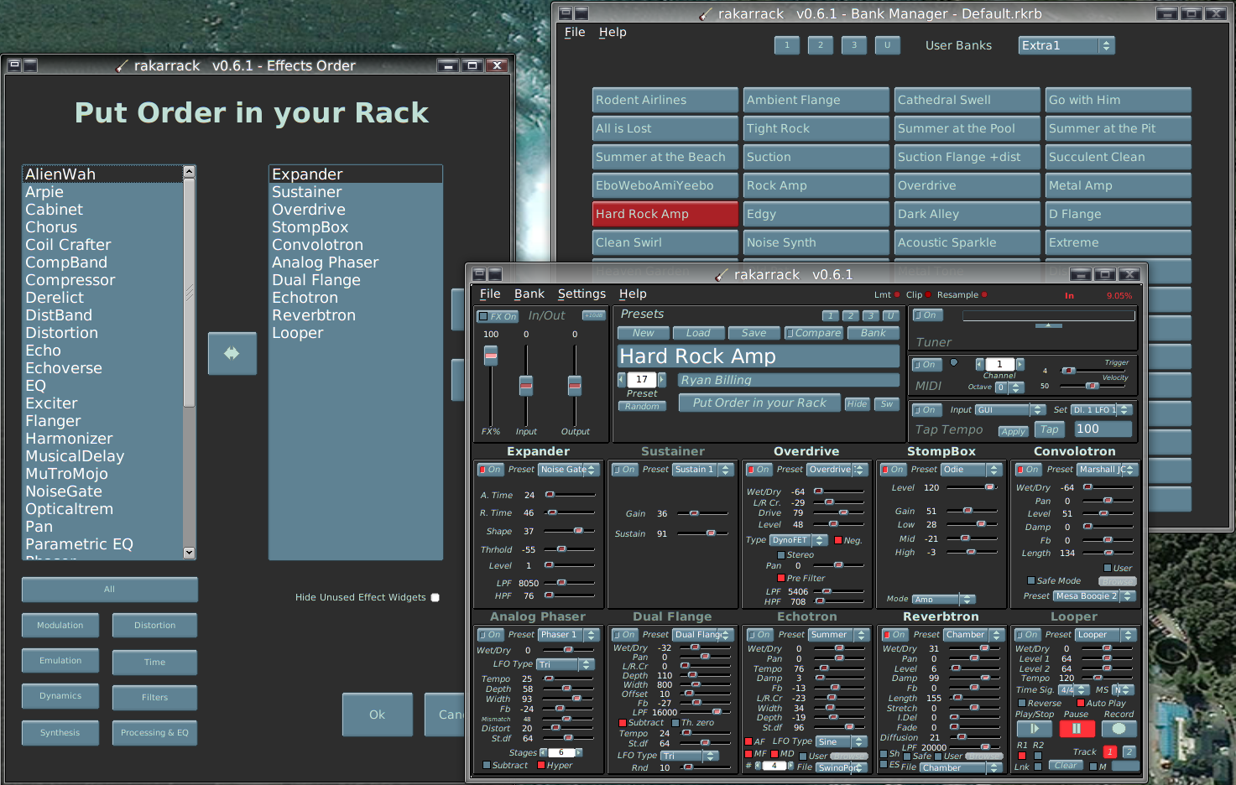Screen dimensions: 1236x785
Task: Toggle Analog Phaser Hyper checkbox
Action: 541,765
